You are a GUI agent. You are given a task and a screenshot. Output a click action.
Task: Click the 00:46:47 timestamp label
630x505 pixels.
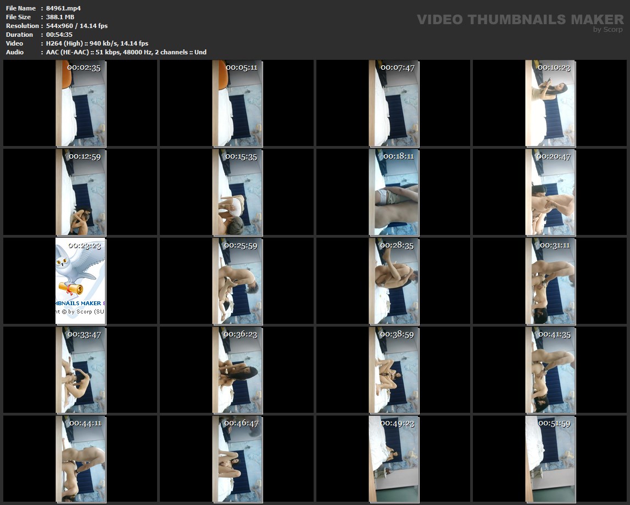tap(241, 423)
